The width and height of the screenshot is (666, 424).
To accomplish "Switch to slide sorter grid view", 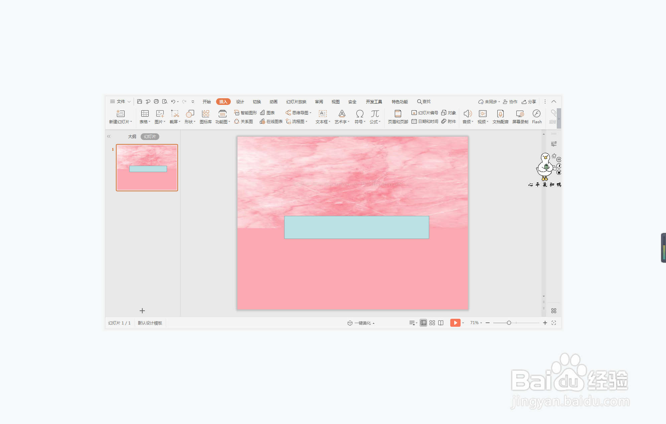I will [x=432, y=323].
